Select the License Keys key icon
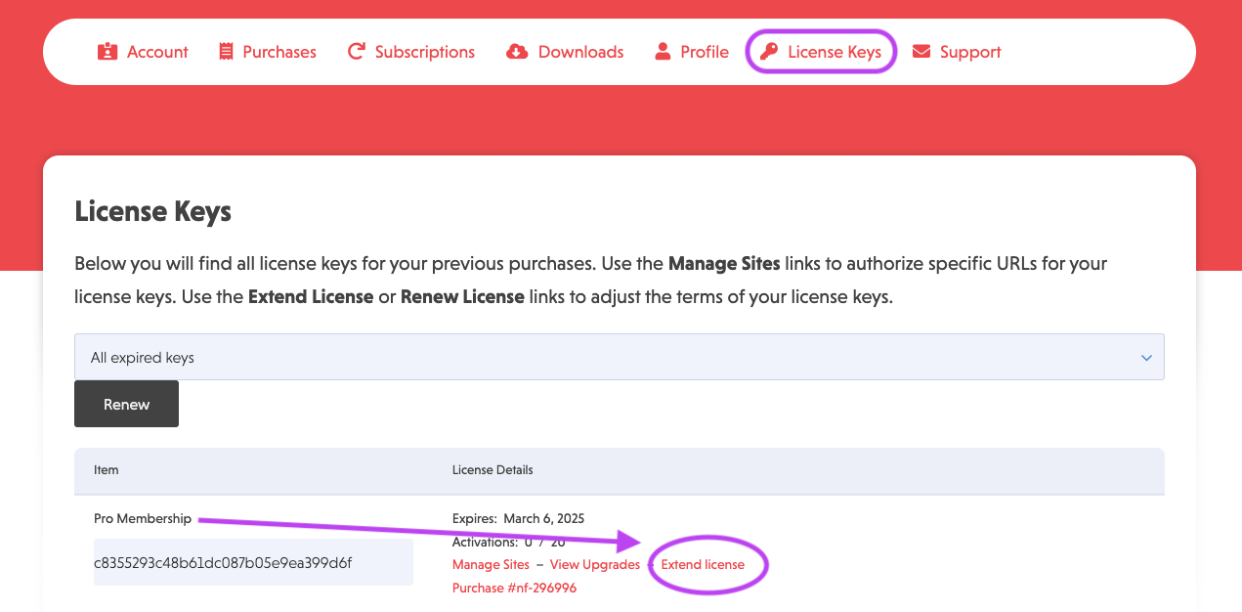The image size is (1242, 612). 771,51
